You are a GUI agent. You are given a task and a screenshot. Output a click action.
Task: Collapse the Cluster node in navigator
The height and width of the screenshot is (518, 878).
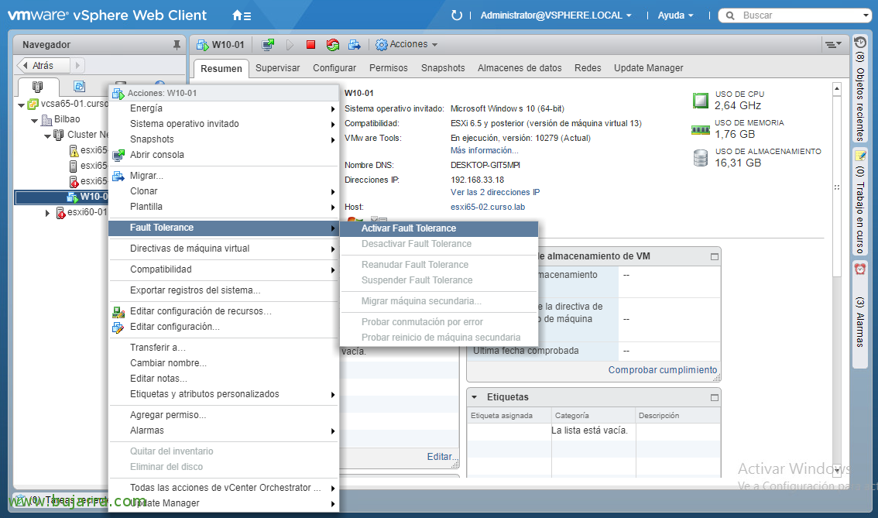click(47, 136)
